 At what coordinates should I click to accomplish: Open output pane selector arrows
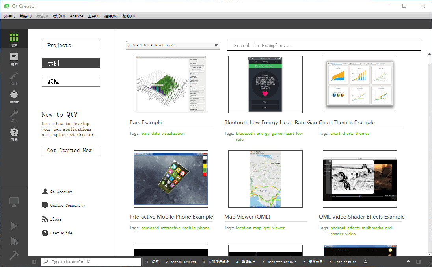point(365,262)
